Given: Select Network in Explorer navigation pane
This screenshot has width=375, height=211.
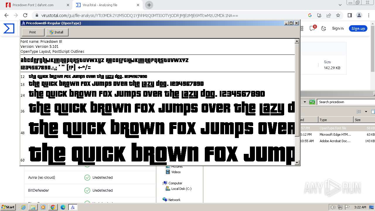Looking at the screenshot, I should pyautogui.click(x=171, y=200).
